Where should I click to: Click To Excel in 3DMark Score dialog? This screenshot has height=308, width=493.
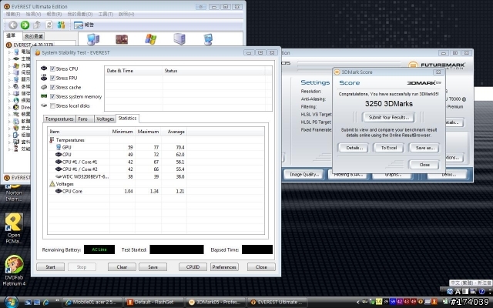tap(388, 147)
